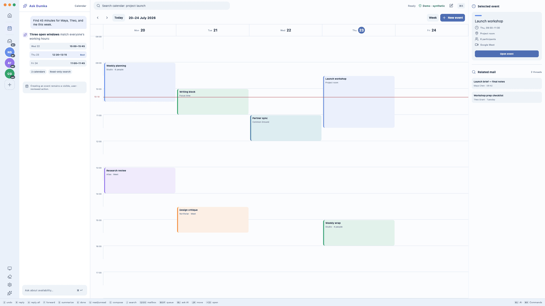Open the Inbox tray icon
Viewport: 545px width, 306px height.
point(10,41)
